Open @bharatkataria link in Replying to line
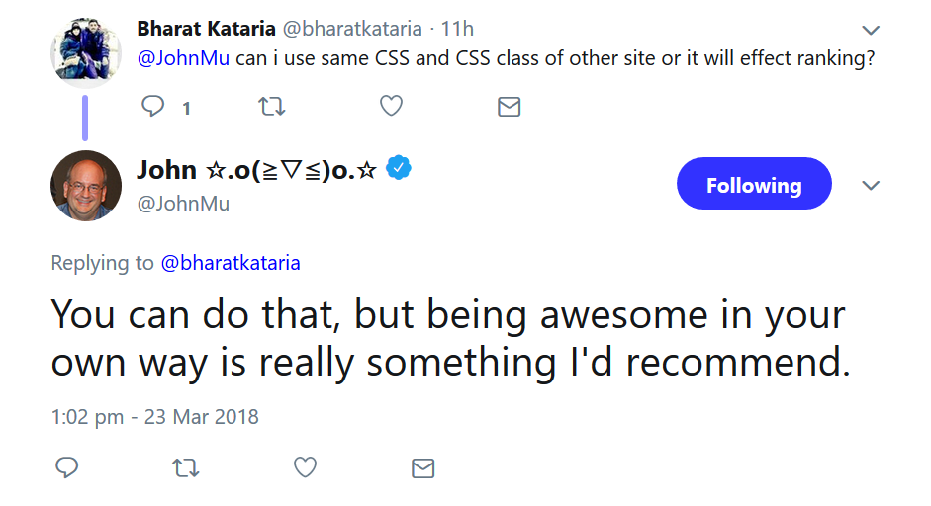931x506 pixels. point(230,263)
